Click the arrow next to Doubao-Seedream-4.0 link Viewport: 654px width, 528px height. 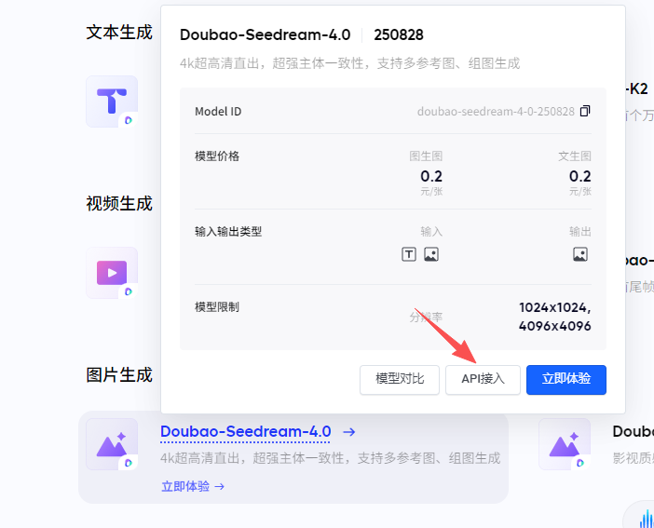pos(349,432)
